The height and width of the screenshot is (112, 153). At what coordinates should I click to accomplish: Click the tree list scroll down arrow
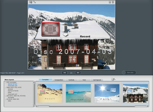click(x=34, y=106)
